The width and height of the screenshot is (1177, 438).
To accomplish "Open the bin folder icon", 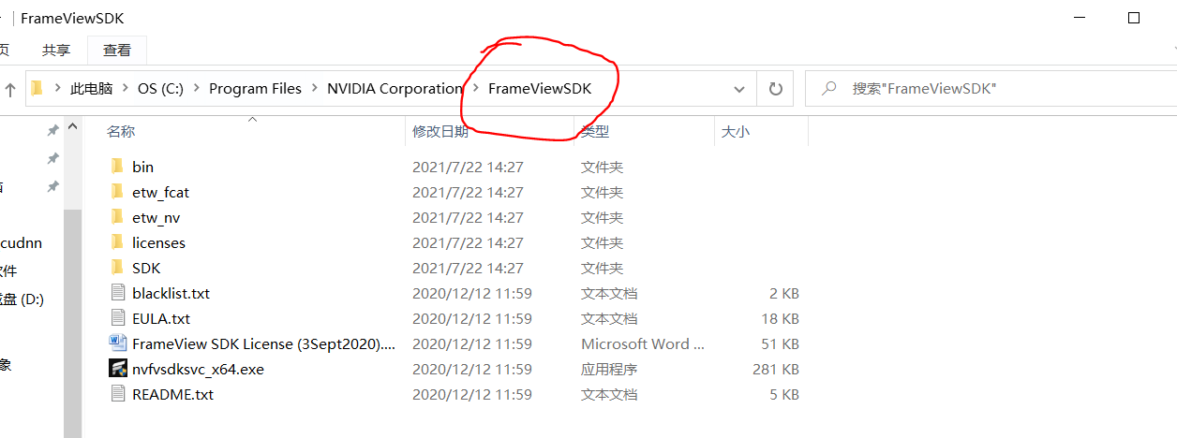I will 117,167.
